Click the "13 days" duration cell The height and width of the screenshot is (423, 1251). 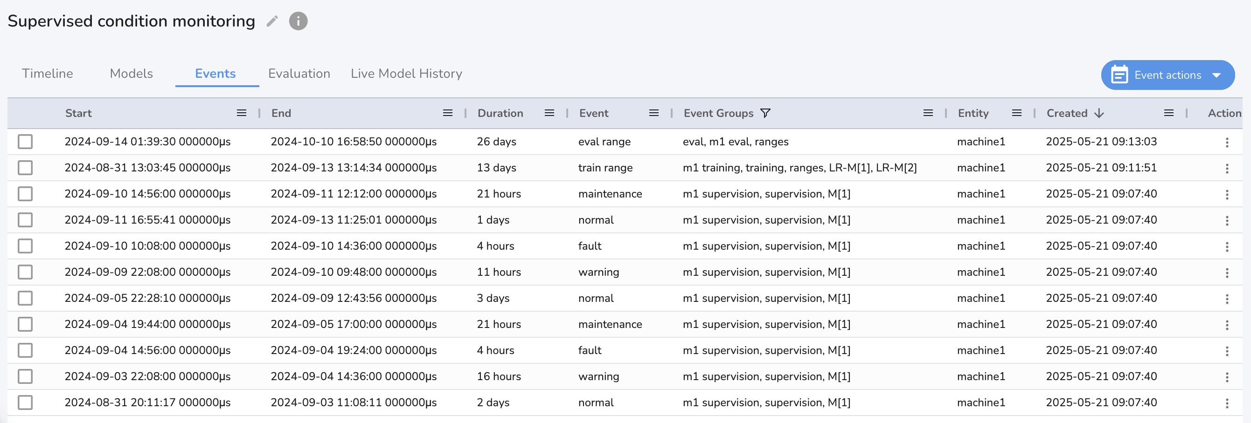496,168
